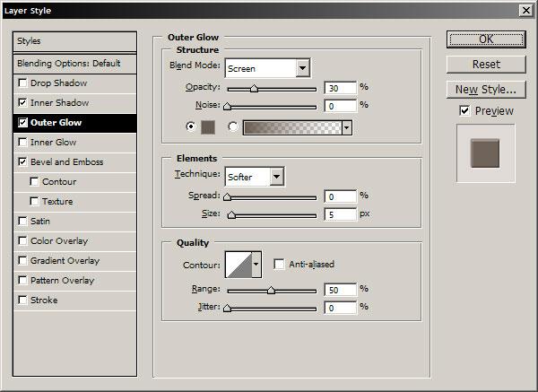Open Blending Options: Default

68,64
